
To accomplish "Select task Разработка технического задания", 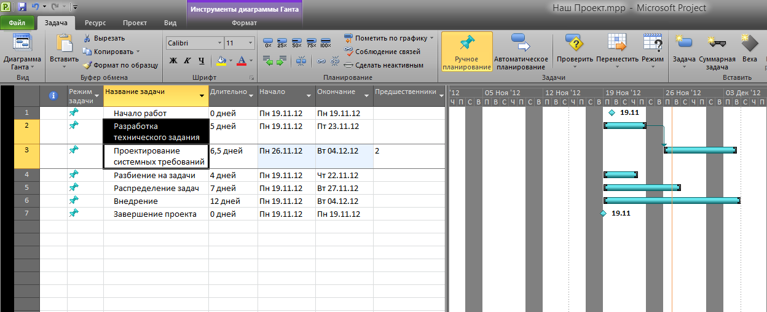I will (156, 131).
